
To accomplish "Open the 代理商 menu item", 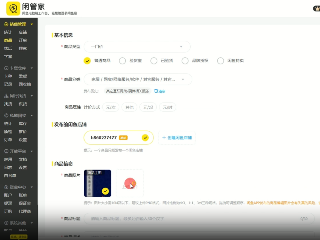I will coord(25,212).
